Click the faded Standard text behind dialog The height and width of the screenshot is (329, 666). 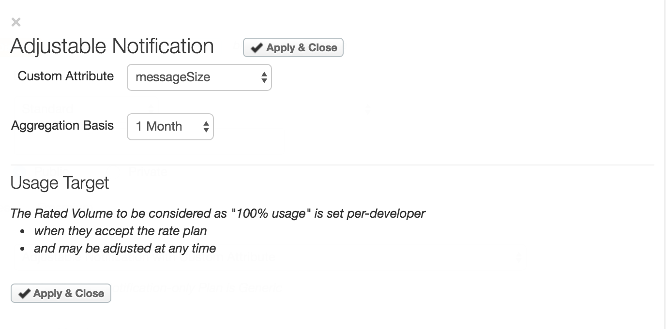point(47,108)
